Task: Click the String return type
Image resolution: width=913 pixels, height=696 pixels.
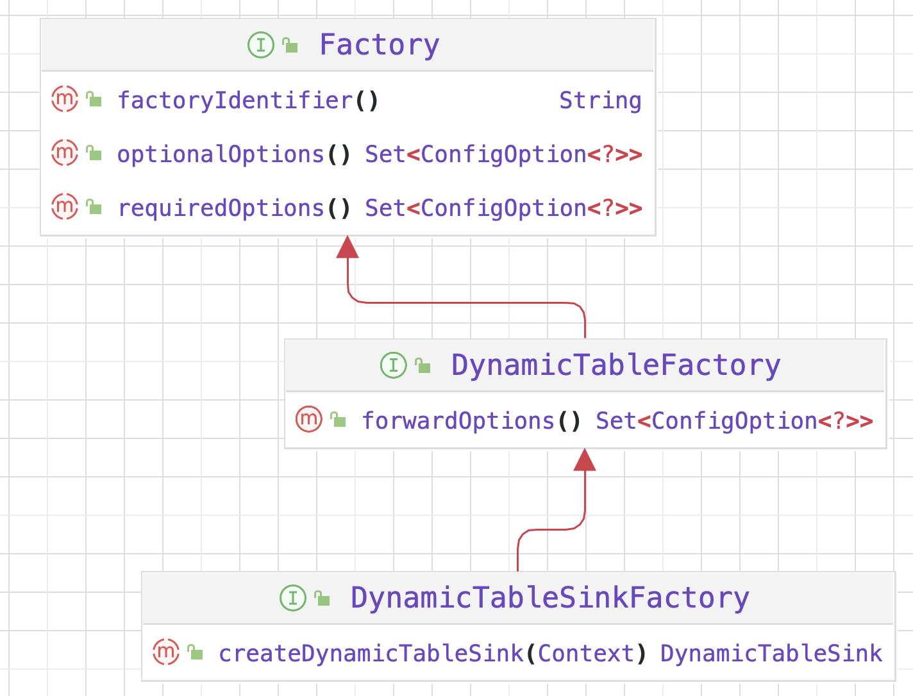Action: pyautogui.click(x=600, y=101)
